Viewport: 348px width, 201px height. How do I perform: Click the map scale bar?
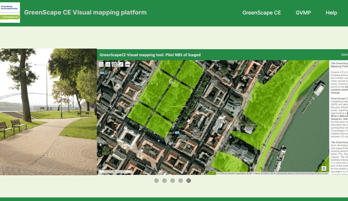click(115, 171)
